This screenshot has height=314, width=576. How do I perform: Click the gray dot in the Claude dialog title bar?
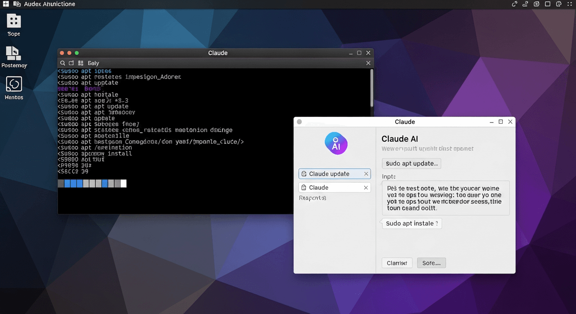point(299,122)
